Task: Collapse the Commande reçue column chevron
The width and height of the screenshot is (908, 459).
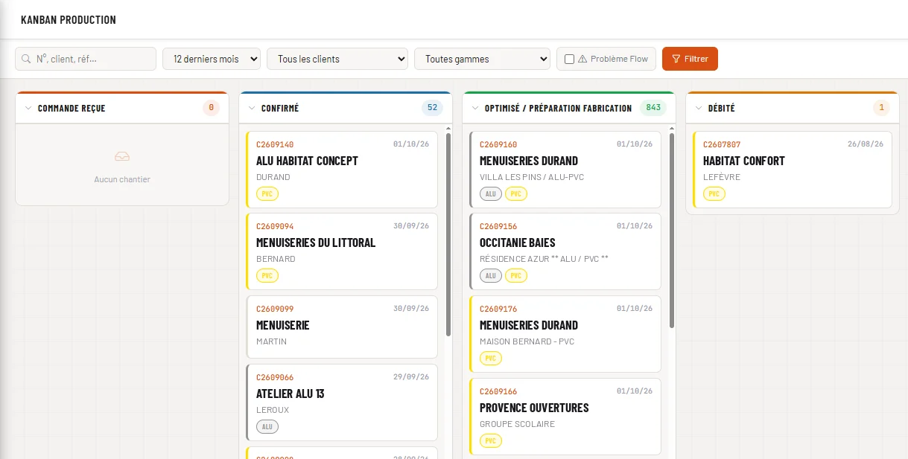Action: [x=28, y=108]
